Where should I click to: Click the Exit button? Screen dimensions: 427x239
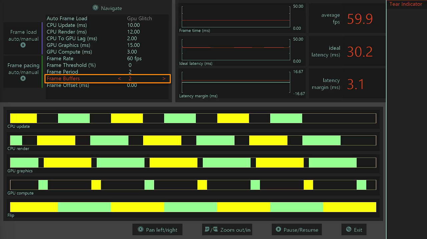pos(354,229)
